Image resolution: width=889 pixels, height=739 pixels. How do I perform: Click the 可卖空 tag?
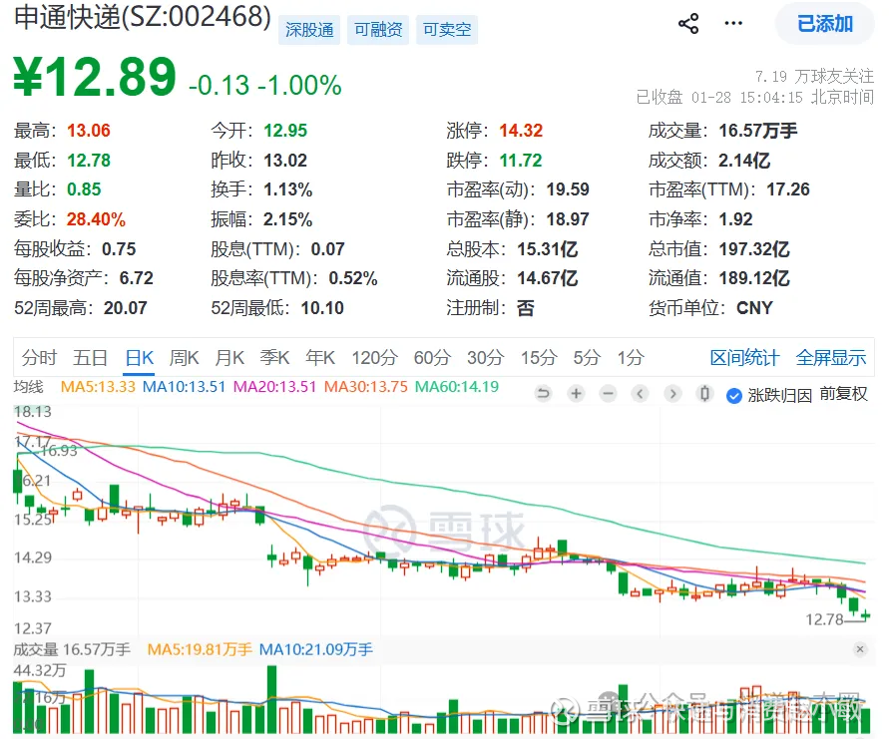(447, 30)
